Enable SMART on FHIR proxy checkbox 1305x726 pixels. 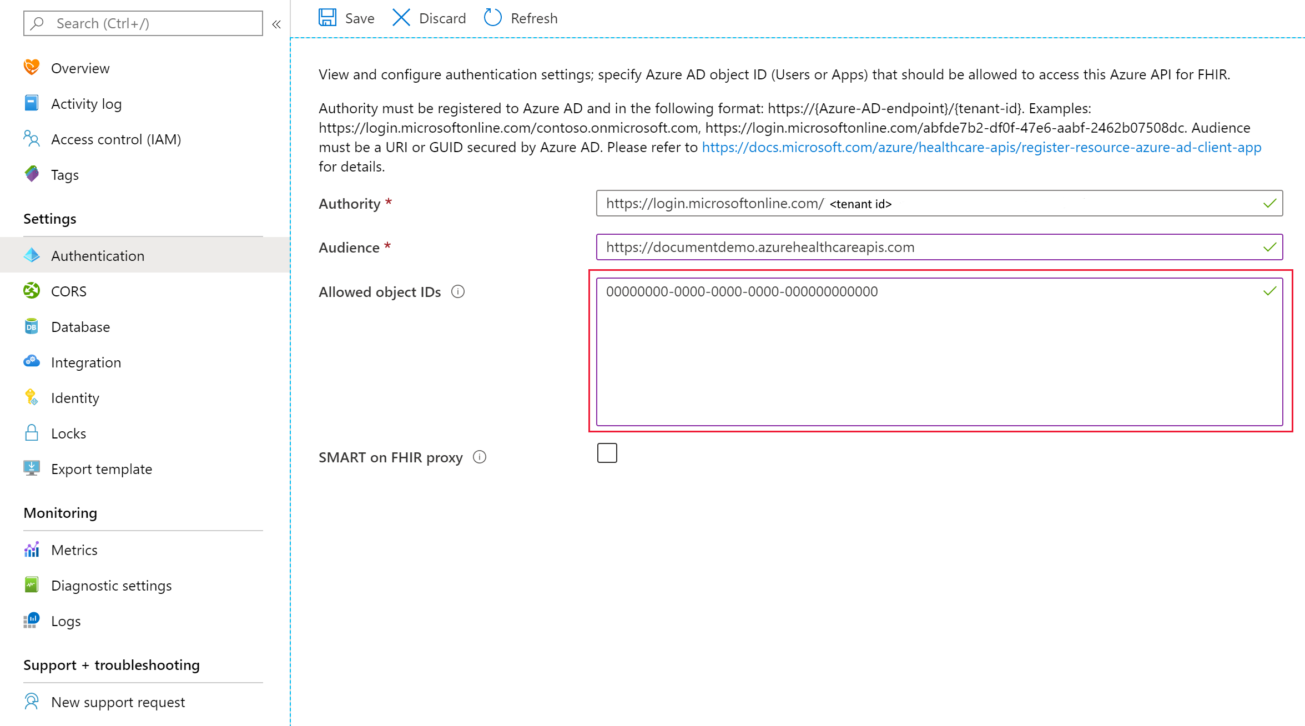click(x=606, y=454)
